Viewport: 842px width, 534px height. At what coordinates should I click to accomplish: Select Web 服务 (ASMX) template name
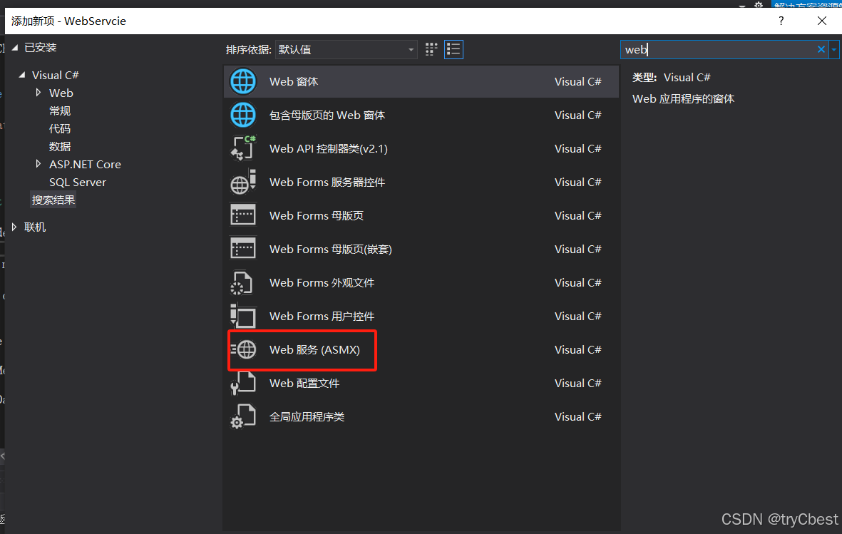pyautogui.click(x=314, y=350)
